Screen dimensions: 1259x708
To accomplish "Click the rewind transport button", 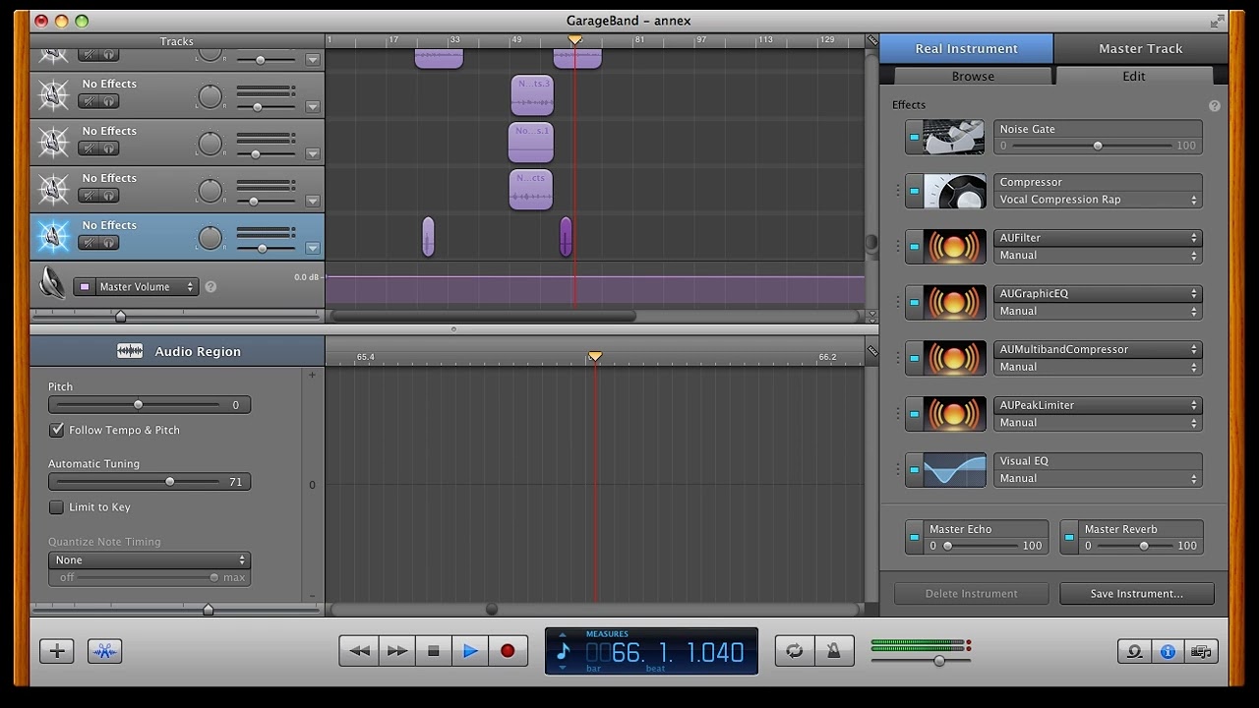I will coord(359,651).
